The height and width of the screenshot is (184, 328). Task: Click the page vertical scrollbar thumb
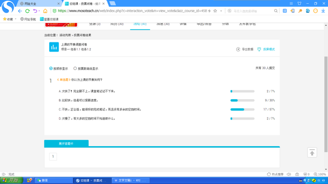[326, 104]
